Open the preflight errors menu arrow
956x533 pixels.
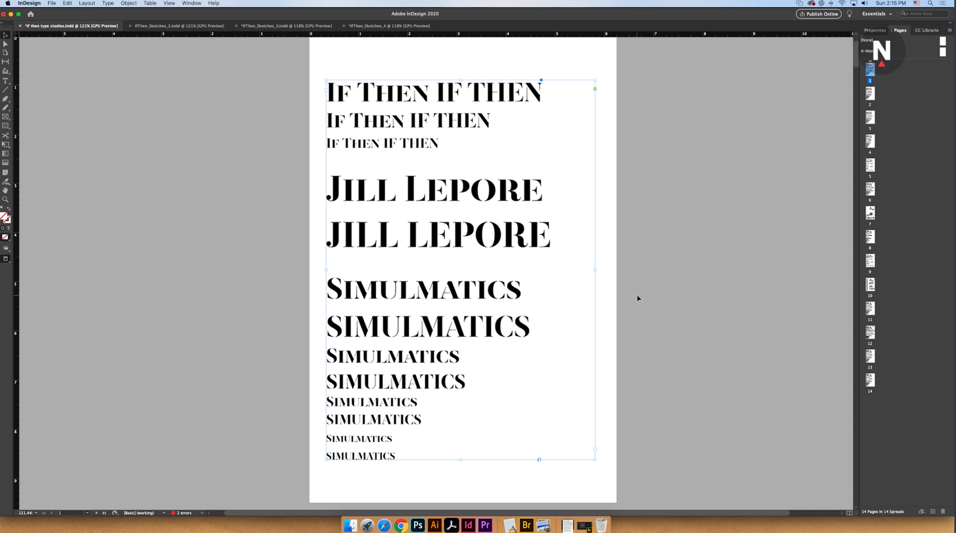(202, 513)
